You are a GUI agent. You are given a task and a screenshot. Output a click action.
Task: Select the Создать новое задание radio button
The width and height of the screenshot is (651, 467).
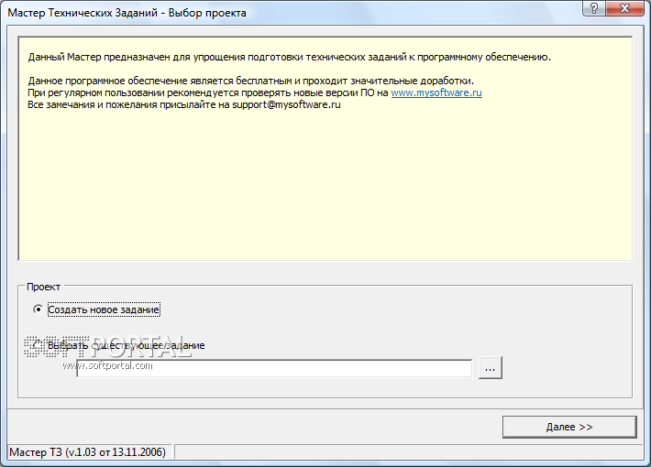point(38,310)
